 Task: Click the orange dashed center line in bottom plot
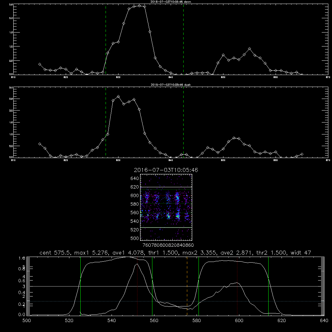pos(187,286)
